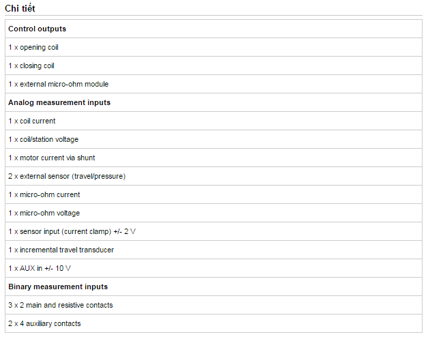
Task: Click the "1 x opening coil" row
Action: click(x=214, y=47)
